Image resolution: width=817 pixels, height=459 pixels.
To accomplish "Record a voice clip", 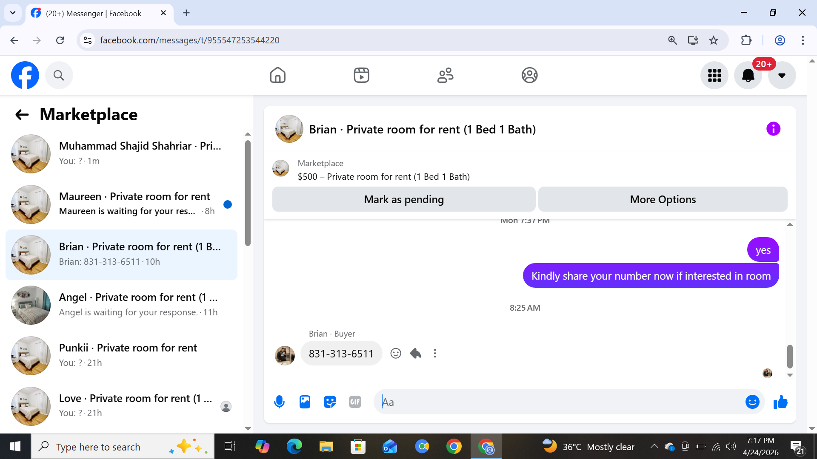I will [279, 402].
